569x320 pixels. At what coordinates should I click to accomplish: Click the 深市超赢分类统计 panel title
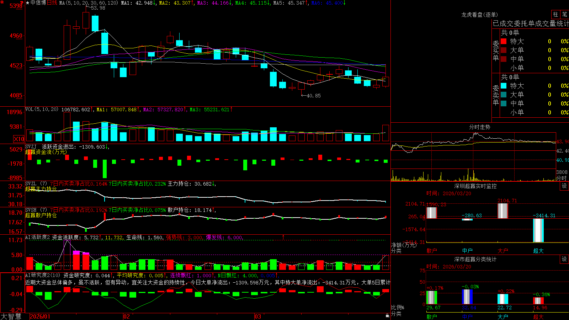[475, 259]
